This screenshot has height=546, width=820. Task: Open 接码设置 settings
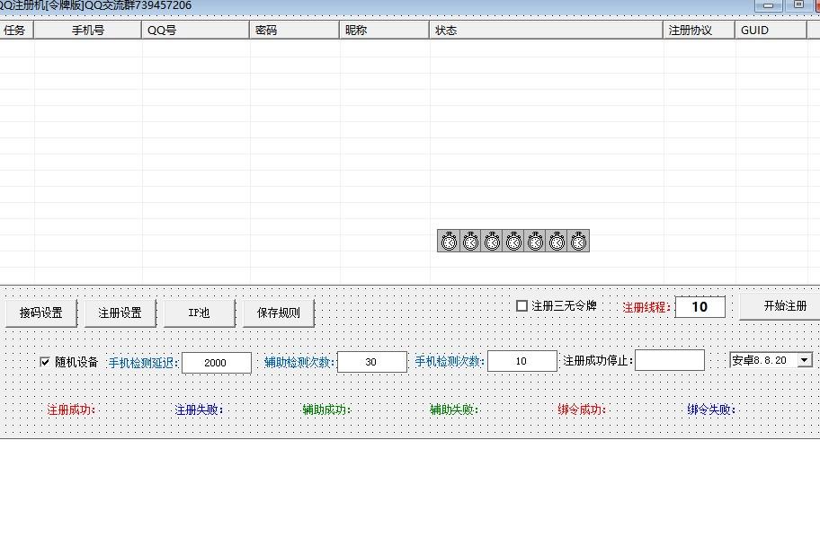pos(40,313)
